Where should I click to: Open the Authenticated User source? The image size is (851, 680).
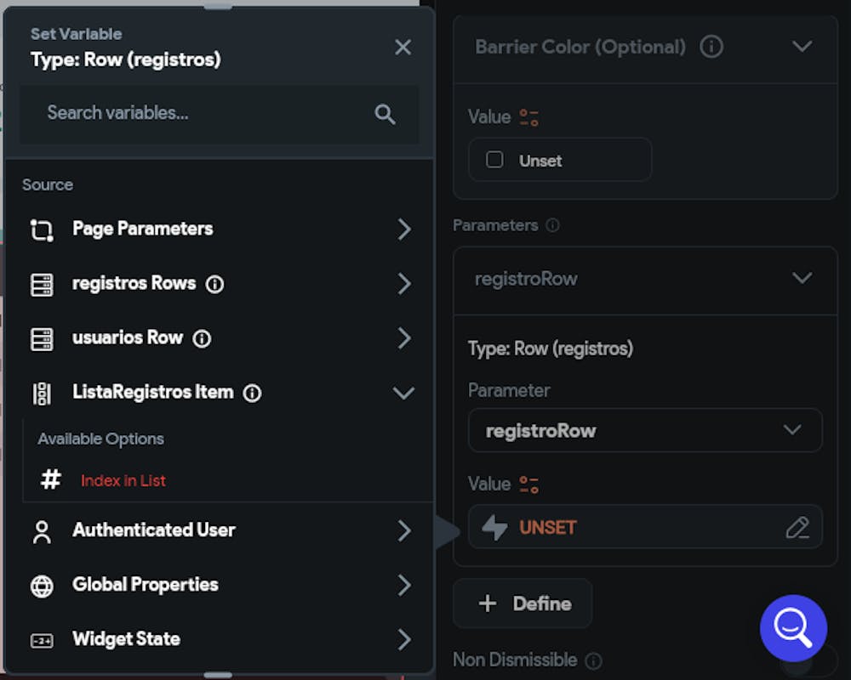[x=219, y=530]
